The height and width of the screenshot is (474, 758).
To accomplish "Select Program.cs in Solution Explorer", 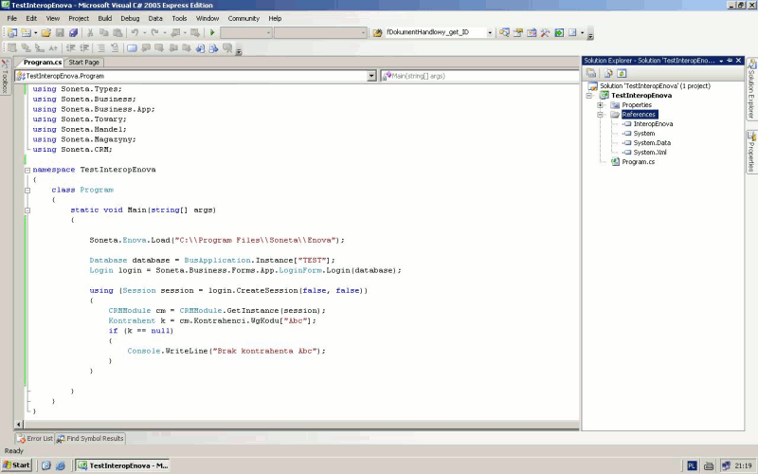I will 638,162.
